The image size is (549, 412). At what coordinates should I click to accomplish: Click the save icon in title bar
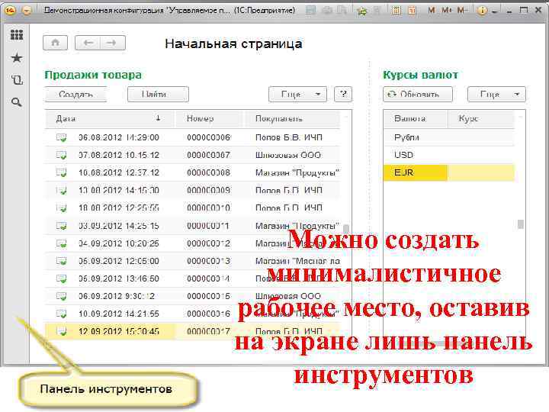[x=310, y=11]
